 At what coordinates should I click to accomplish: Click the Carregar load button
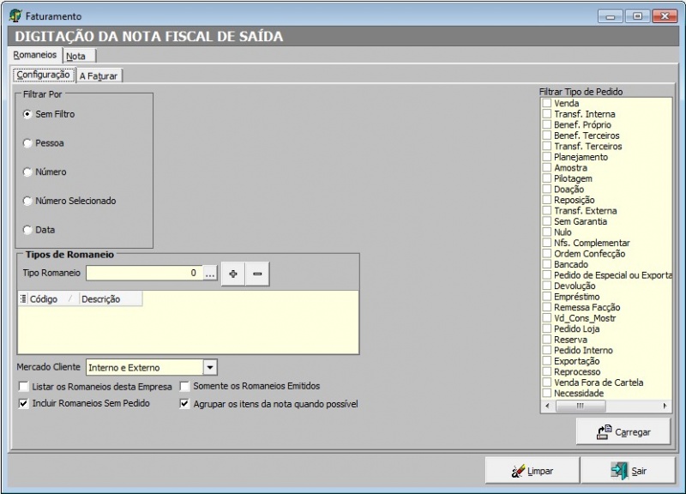623,432
